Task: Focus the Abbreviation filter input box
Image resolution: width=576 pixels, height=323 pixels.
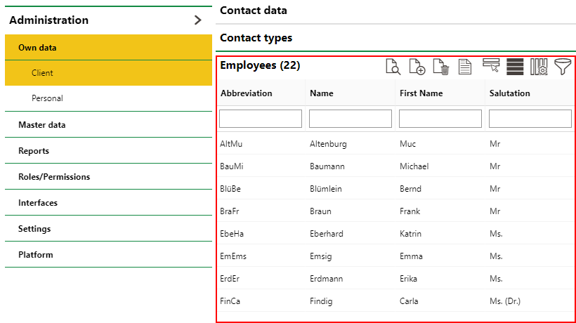Action: click(x=261, y=119)
